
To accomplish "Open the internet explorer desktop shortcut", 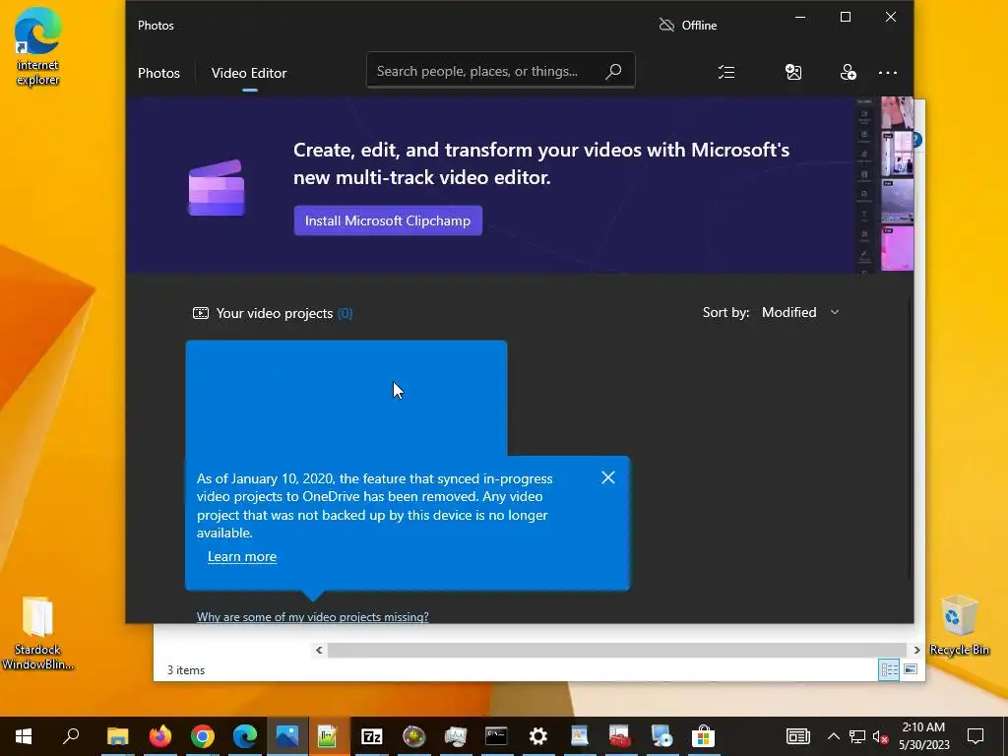I will tap(38, 46).
